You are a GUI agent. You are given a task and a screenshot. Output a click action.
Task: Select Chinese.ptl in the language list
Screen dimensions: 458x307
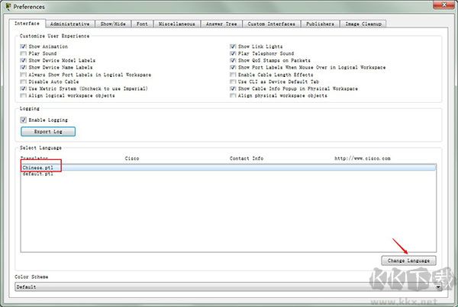click(38, 167)
